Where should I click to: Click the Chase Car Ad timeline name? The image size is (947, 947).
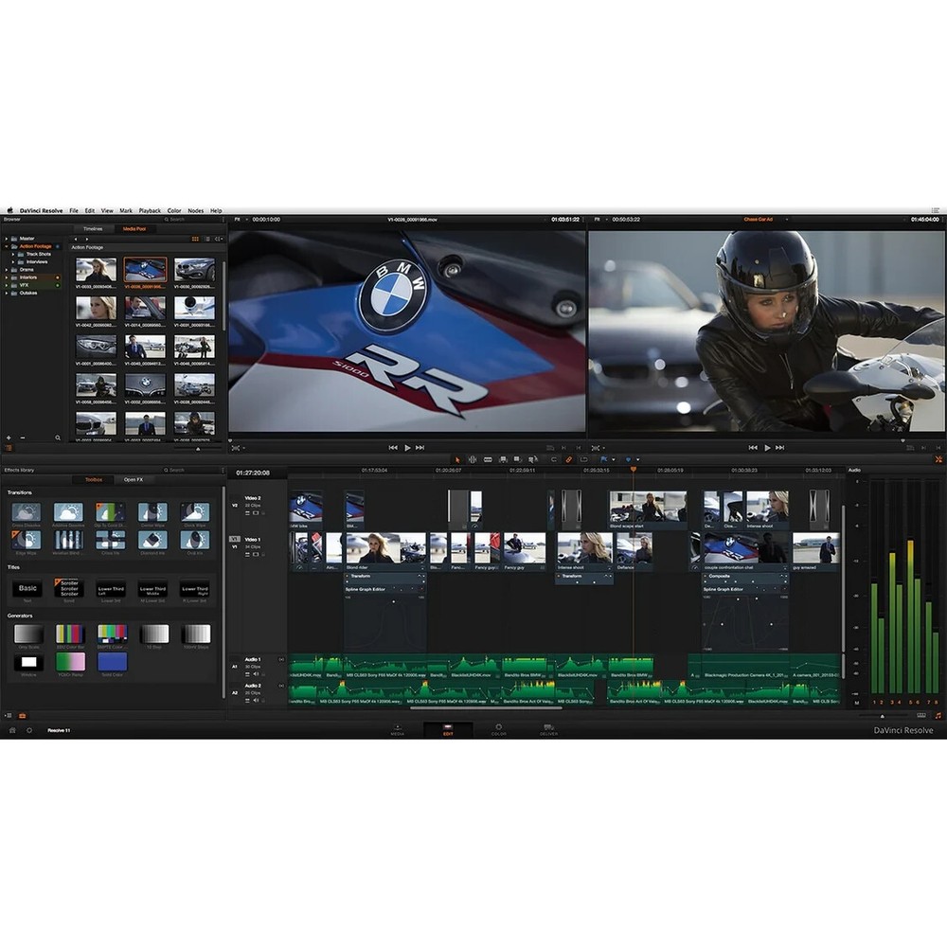760,218
